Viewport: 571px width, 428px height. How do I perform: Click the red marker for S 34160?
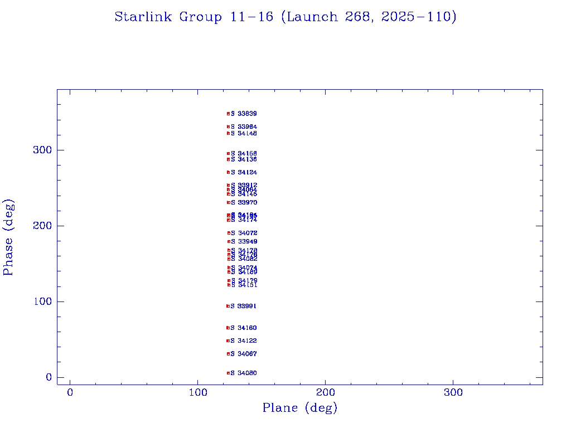[x=228, y=328]
